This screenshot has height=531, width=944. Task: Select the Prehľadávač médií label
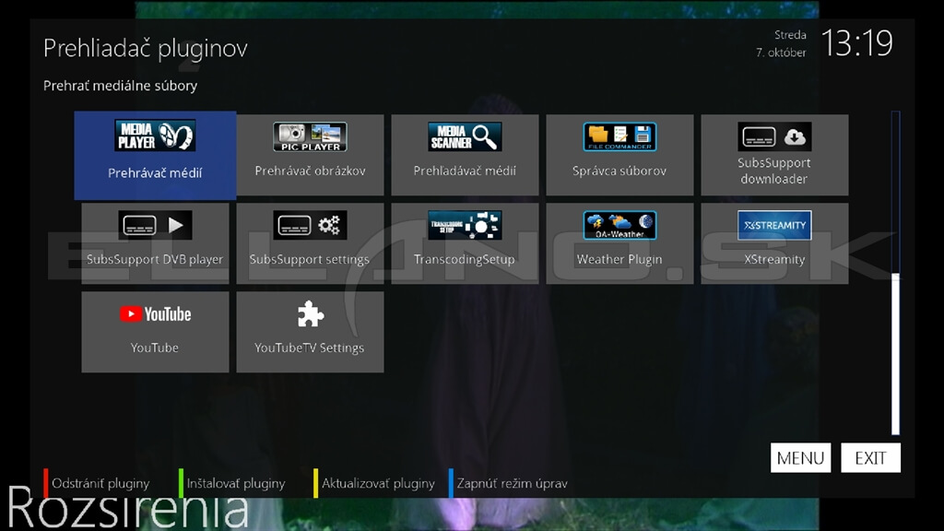[465, 171]
